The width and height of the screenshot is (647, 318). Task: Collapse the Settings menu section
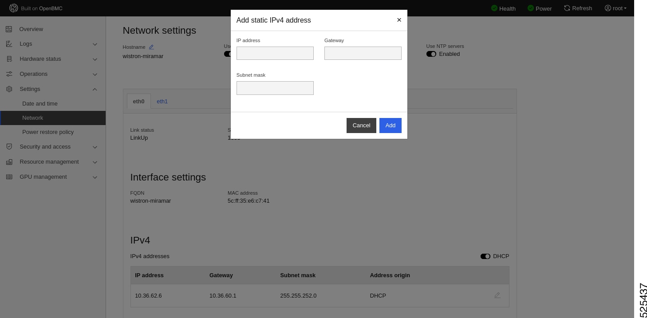click(95, 89)
